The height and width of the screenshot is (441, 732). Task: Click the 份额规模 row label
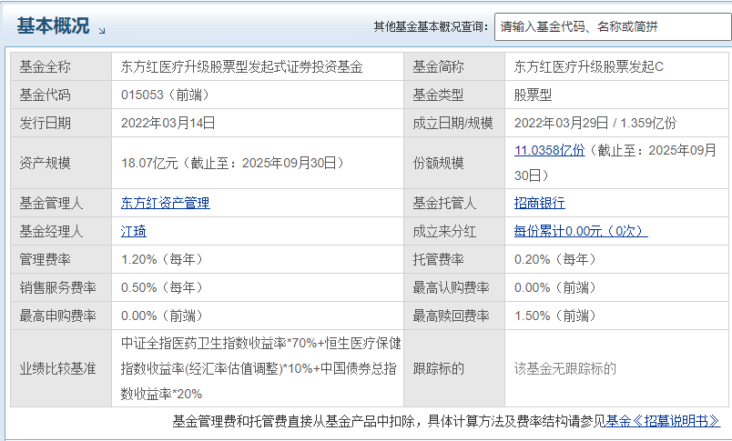pos(438,163)
